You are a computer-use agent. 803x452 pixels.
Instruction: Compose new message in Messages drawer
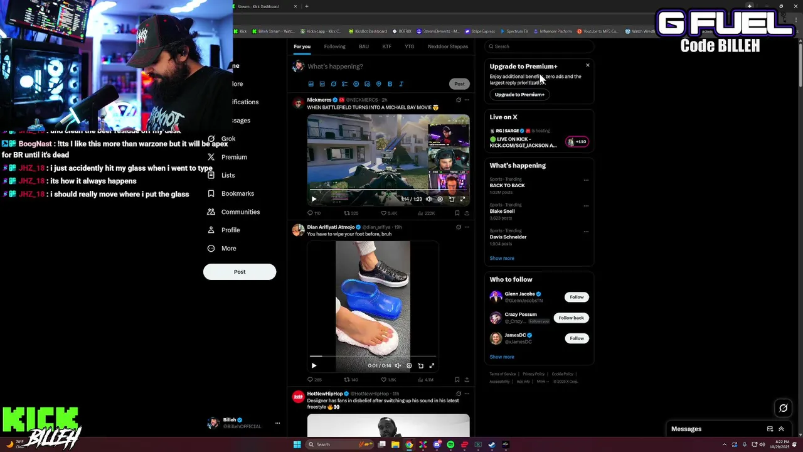tap(770, 429)
